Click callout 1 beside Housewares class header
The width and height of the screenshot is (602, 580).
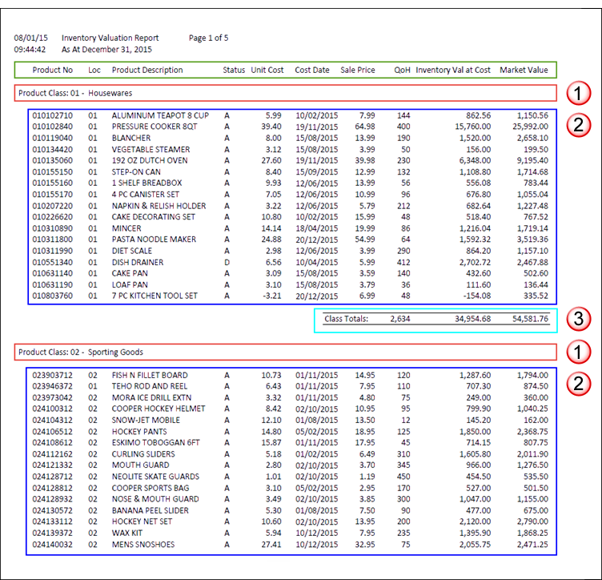(579, 94)
